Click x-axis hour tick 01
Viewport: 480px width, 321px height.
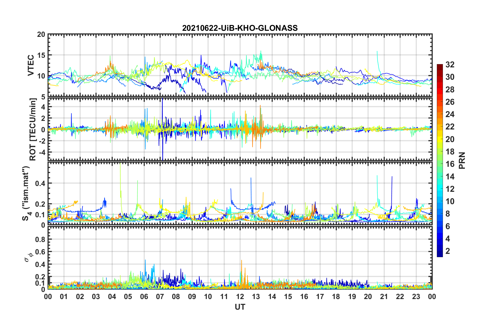[x=64, y=297]
